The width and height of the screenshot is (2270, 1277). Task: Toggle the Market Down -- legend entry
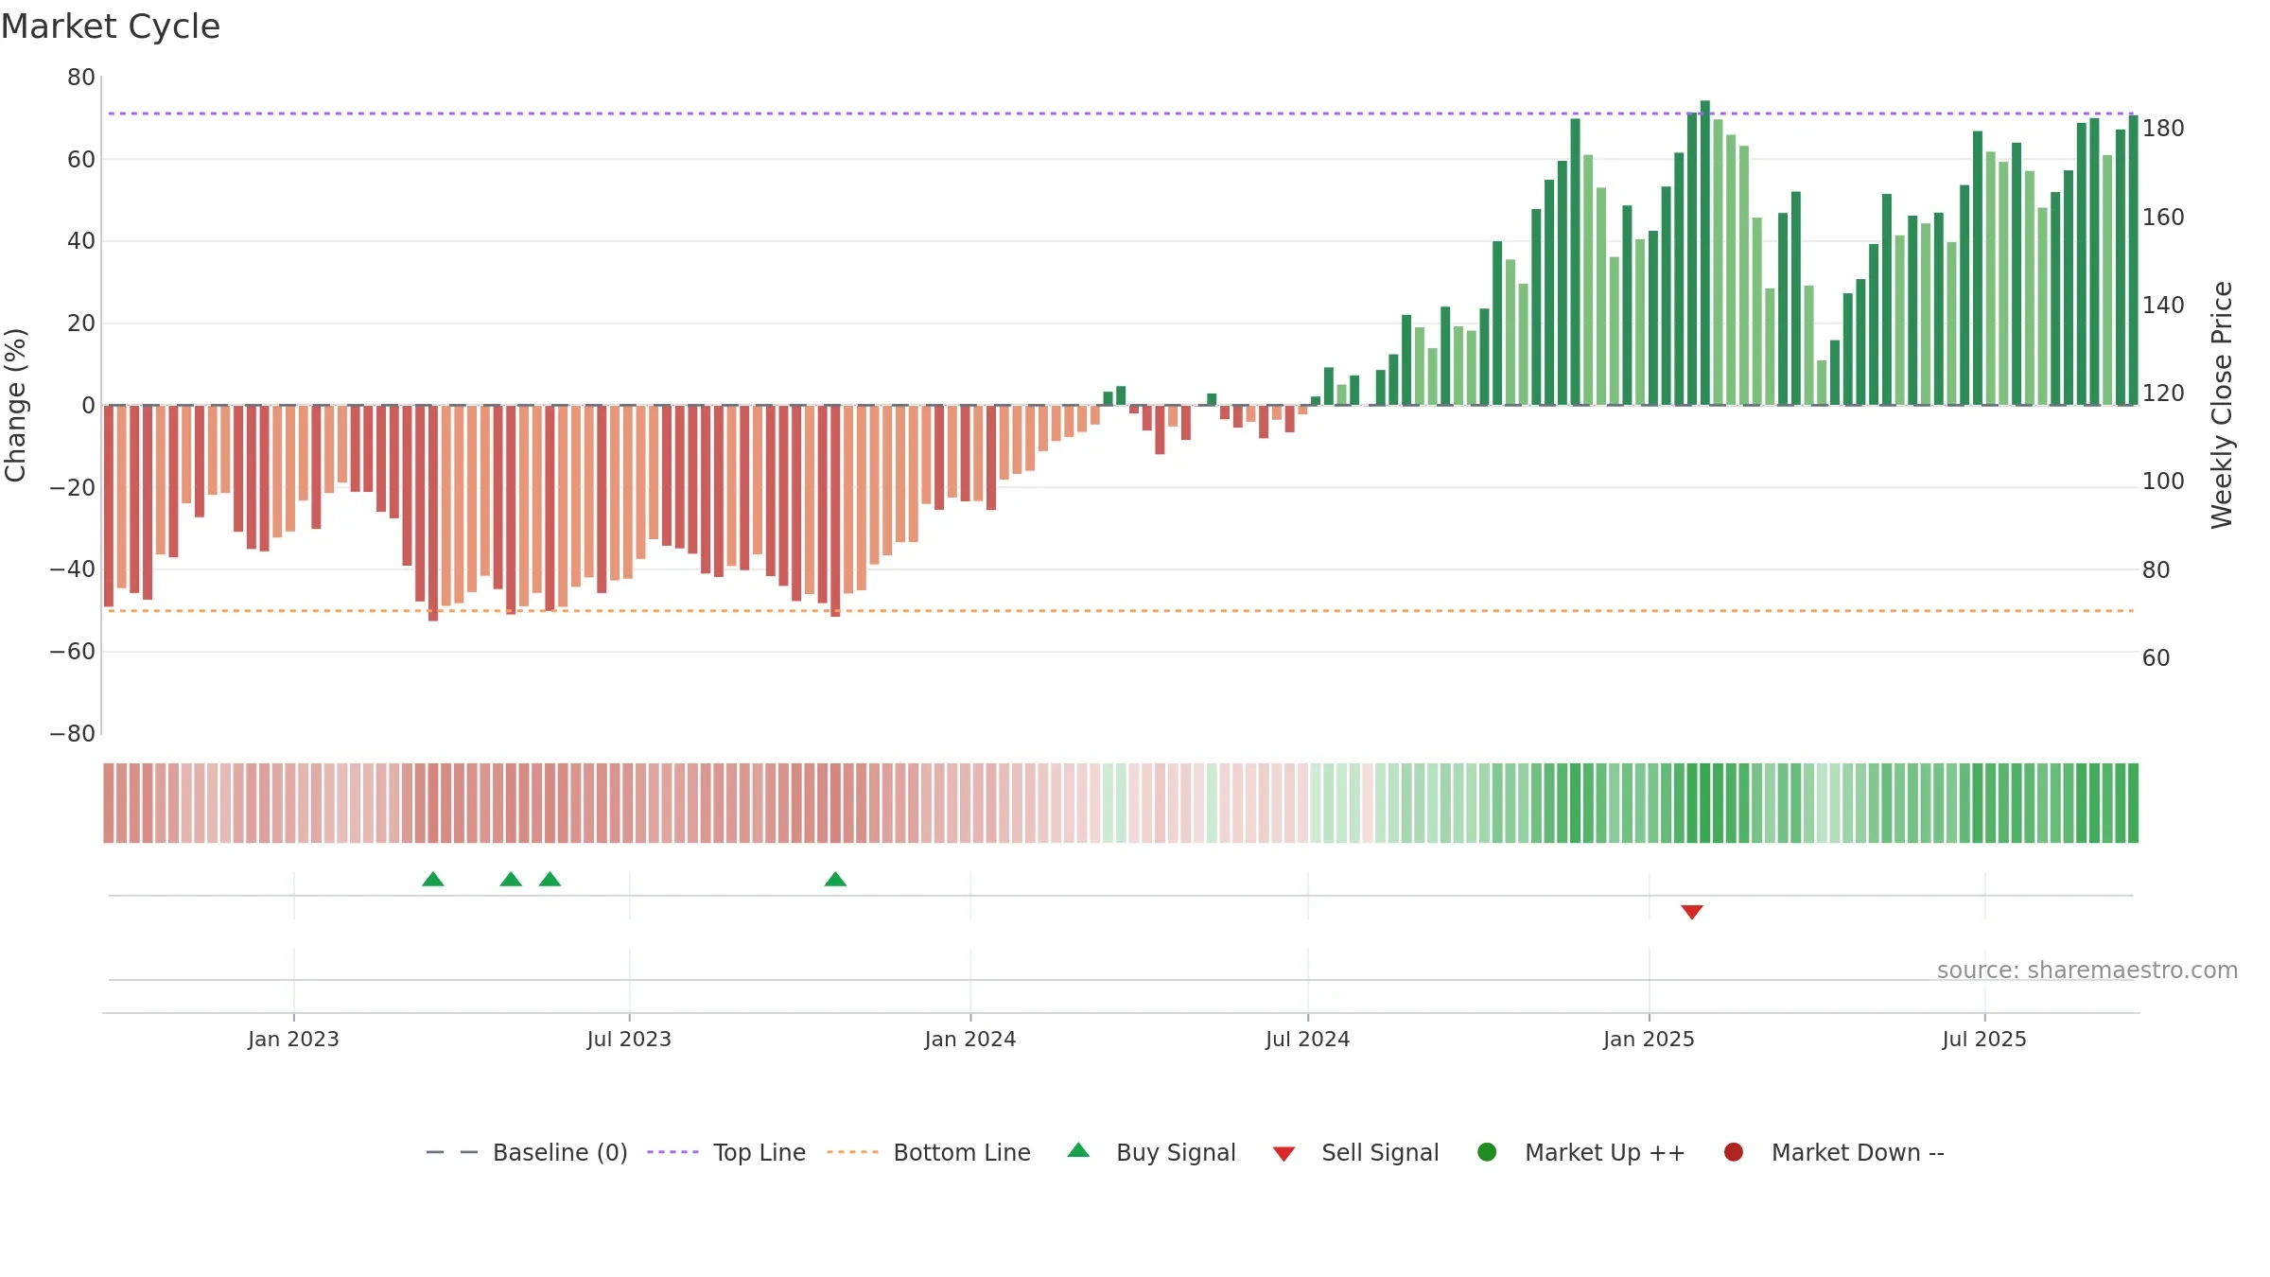tap(1833, 1152)
